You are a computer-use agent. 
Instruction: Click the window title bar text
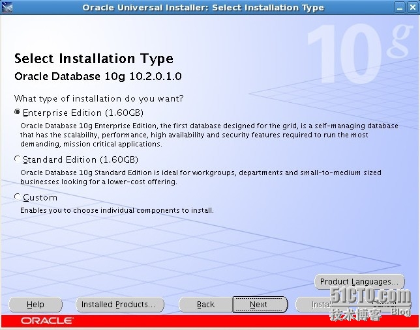click(x=203, y=8)
